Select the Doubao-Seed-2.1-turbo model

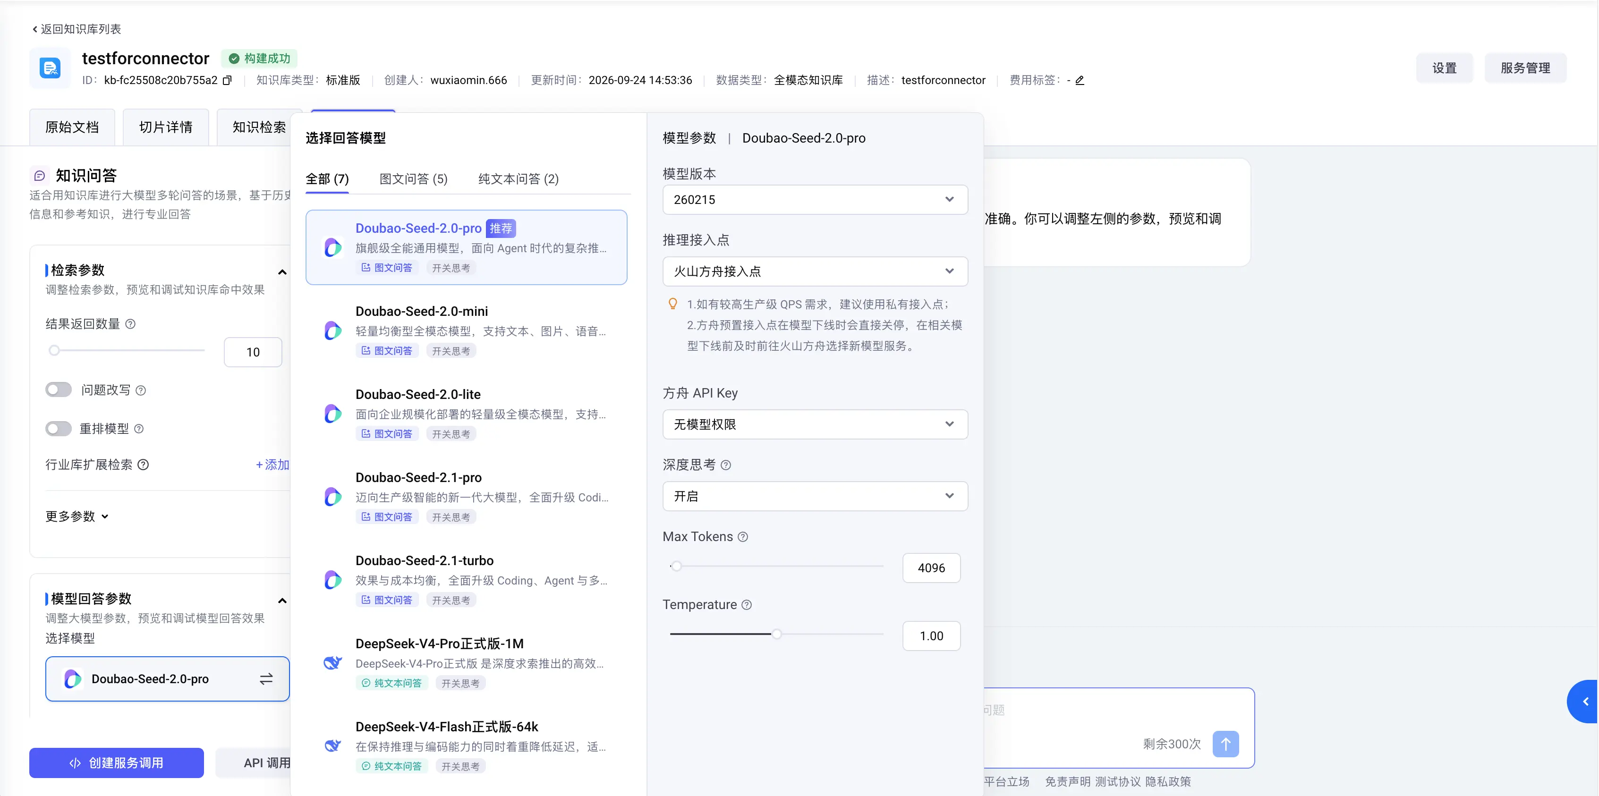click(x=466, y=579)
